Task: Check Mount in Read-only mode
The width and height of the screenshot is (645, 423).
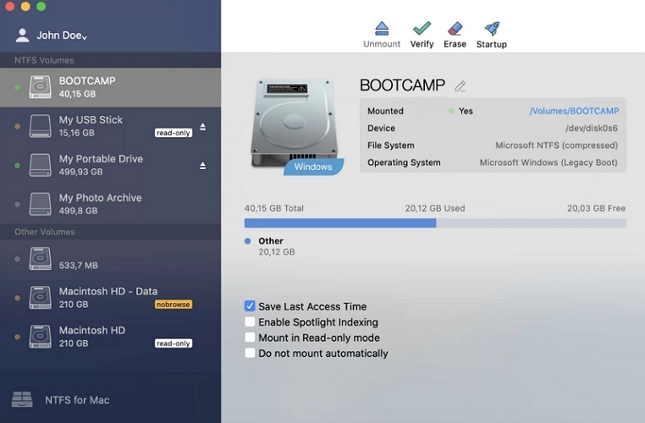Action: click(250, 337)
